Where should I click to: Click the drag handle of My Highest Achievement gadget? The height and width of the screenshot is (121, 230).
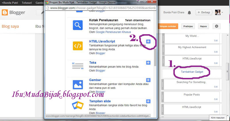pyautogui.click(x=163, y=49)
